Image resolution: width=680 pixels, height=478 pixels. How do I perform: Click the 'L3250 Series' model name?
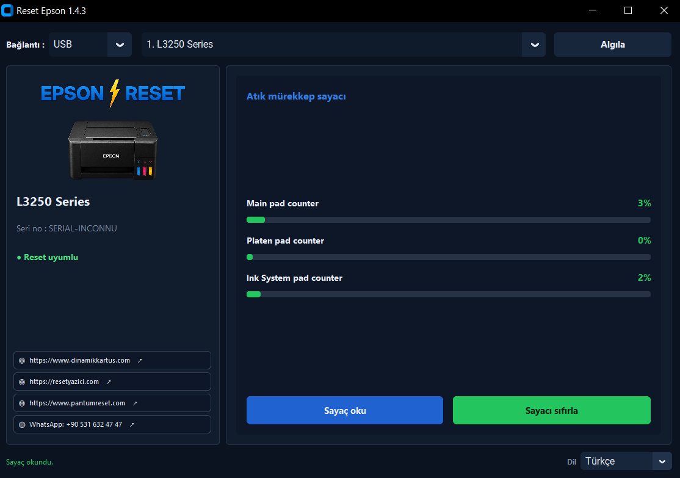tap(53, 201)
